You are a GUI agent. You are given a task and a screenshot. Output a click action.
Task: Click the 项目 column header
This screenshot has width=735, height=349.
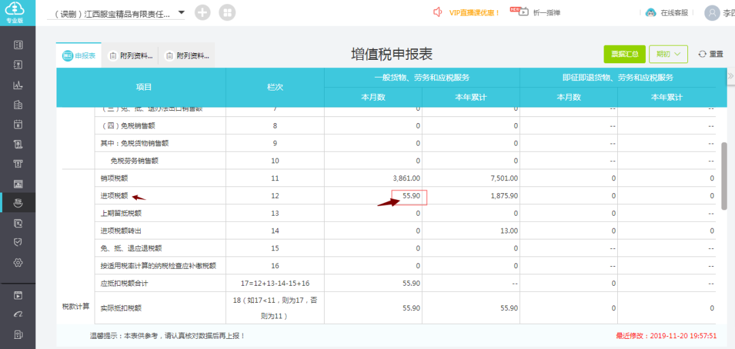click(x=144, y=87)
